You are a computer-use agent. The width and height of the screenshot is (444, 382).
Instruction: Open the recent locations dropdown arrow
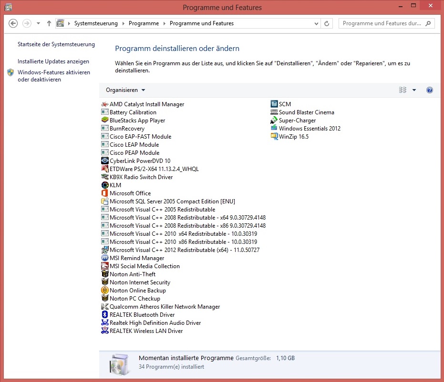tap(38, 23)
